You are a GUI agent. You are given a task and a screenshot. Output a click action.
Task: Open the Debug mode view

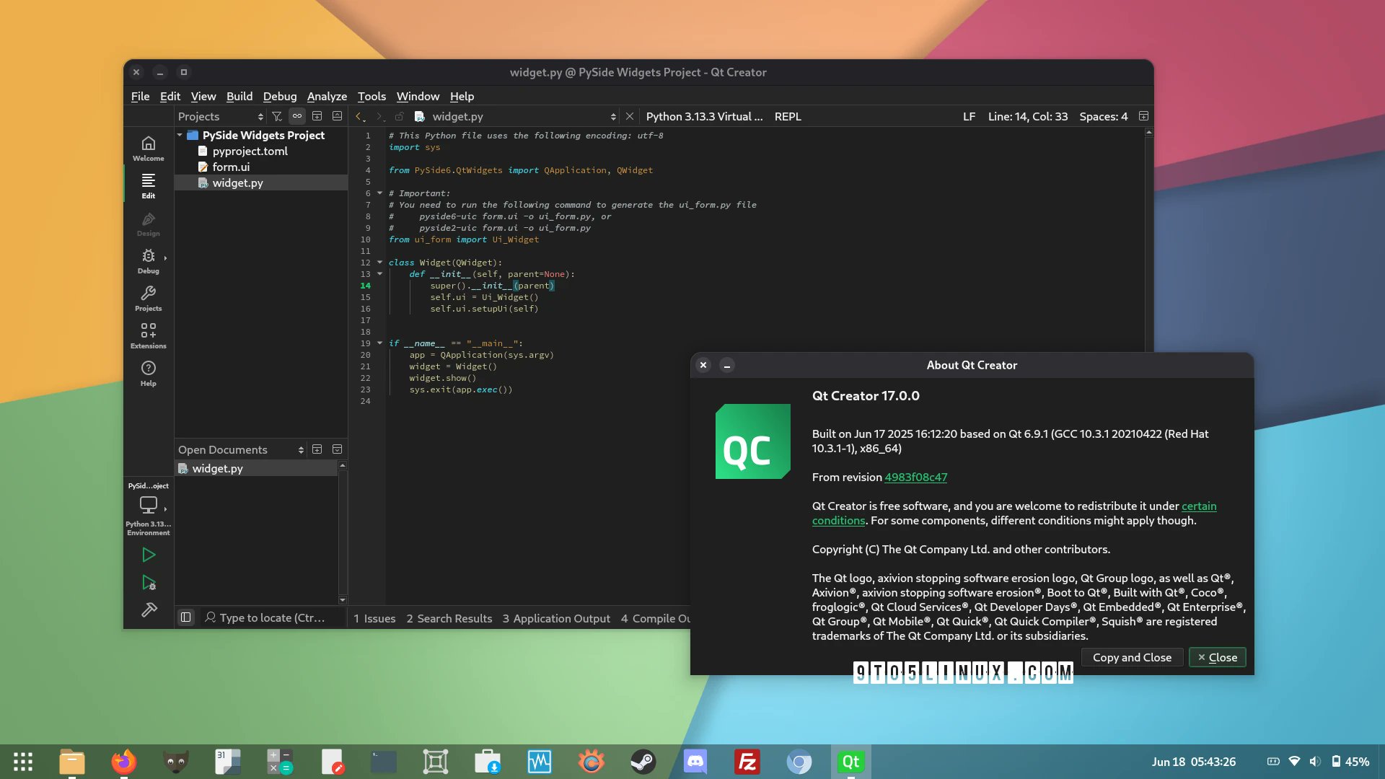coord(148,260)
